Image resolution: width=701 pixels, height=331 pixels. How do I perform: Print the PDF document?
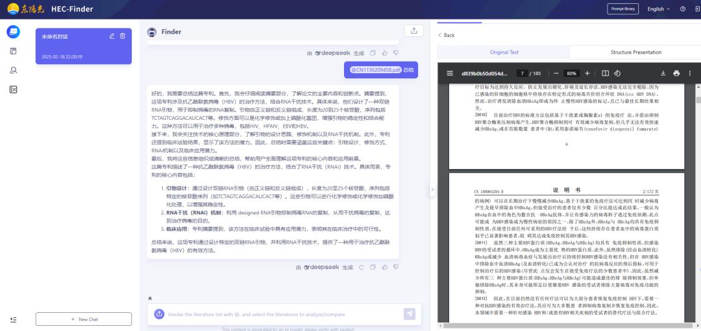(x=676, y=73)
